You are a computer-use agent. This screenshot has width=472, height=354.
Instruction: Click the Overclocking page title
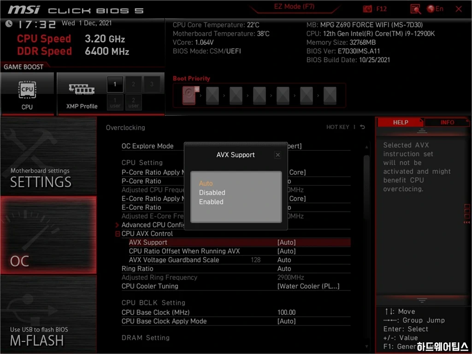pos(125,128)
